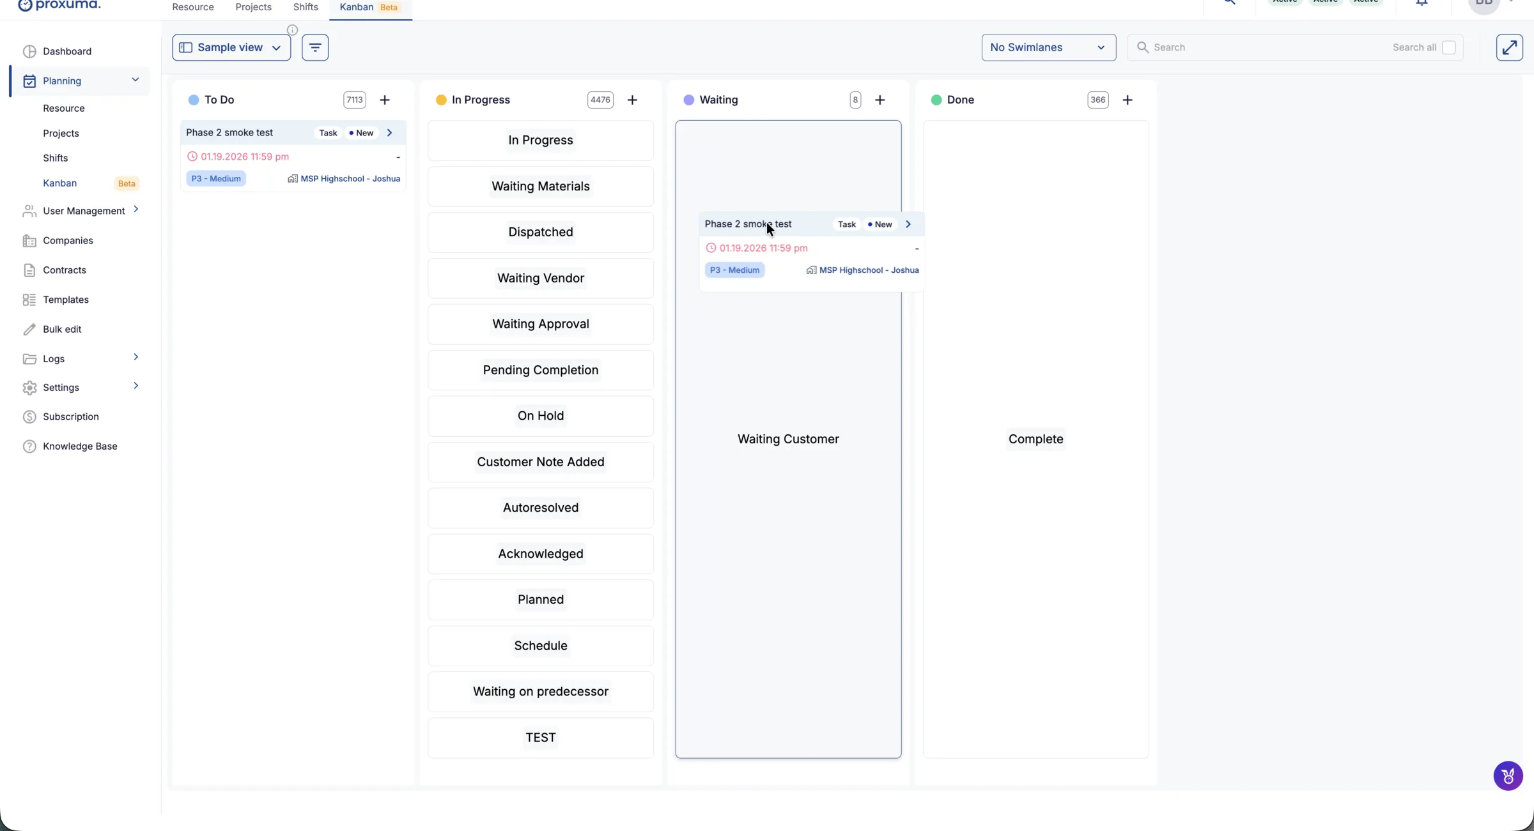Switch to the Resource top tab
Screen dimensions: 1534x831
193,7
